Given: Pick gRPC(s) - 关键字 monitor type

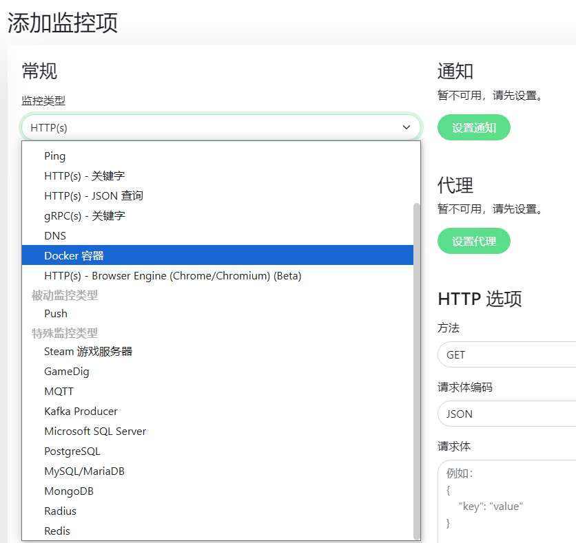Looking at the screenshot, I should pyautogui.click(x=84, y=216).
